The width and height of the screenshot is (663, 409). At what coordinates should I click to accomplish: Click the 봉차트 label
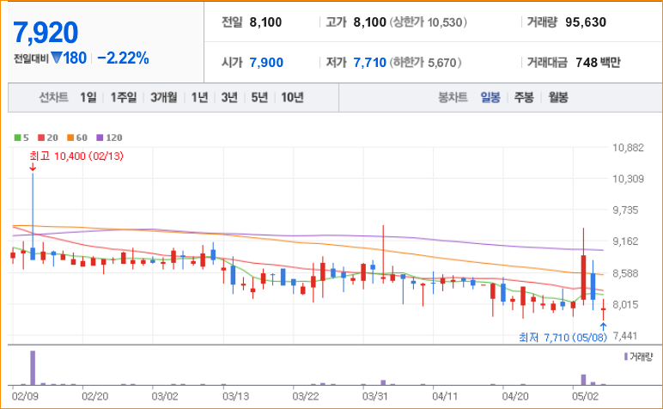(453, 98)
